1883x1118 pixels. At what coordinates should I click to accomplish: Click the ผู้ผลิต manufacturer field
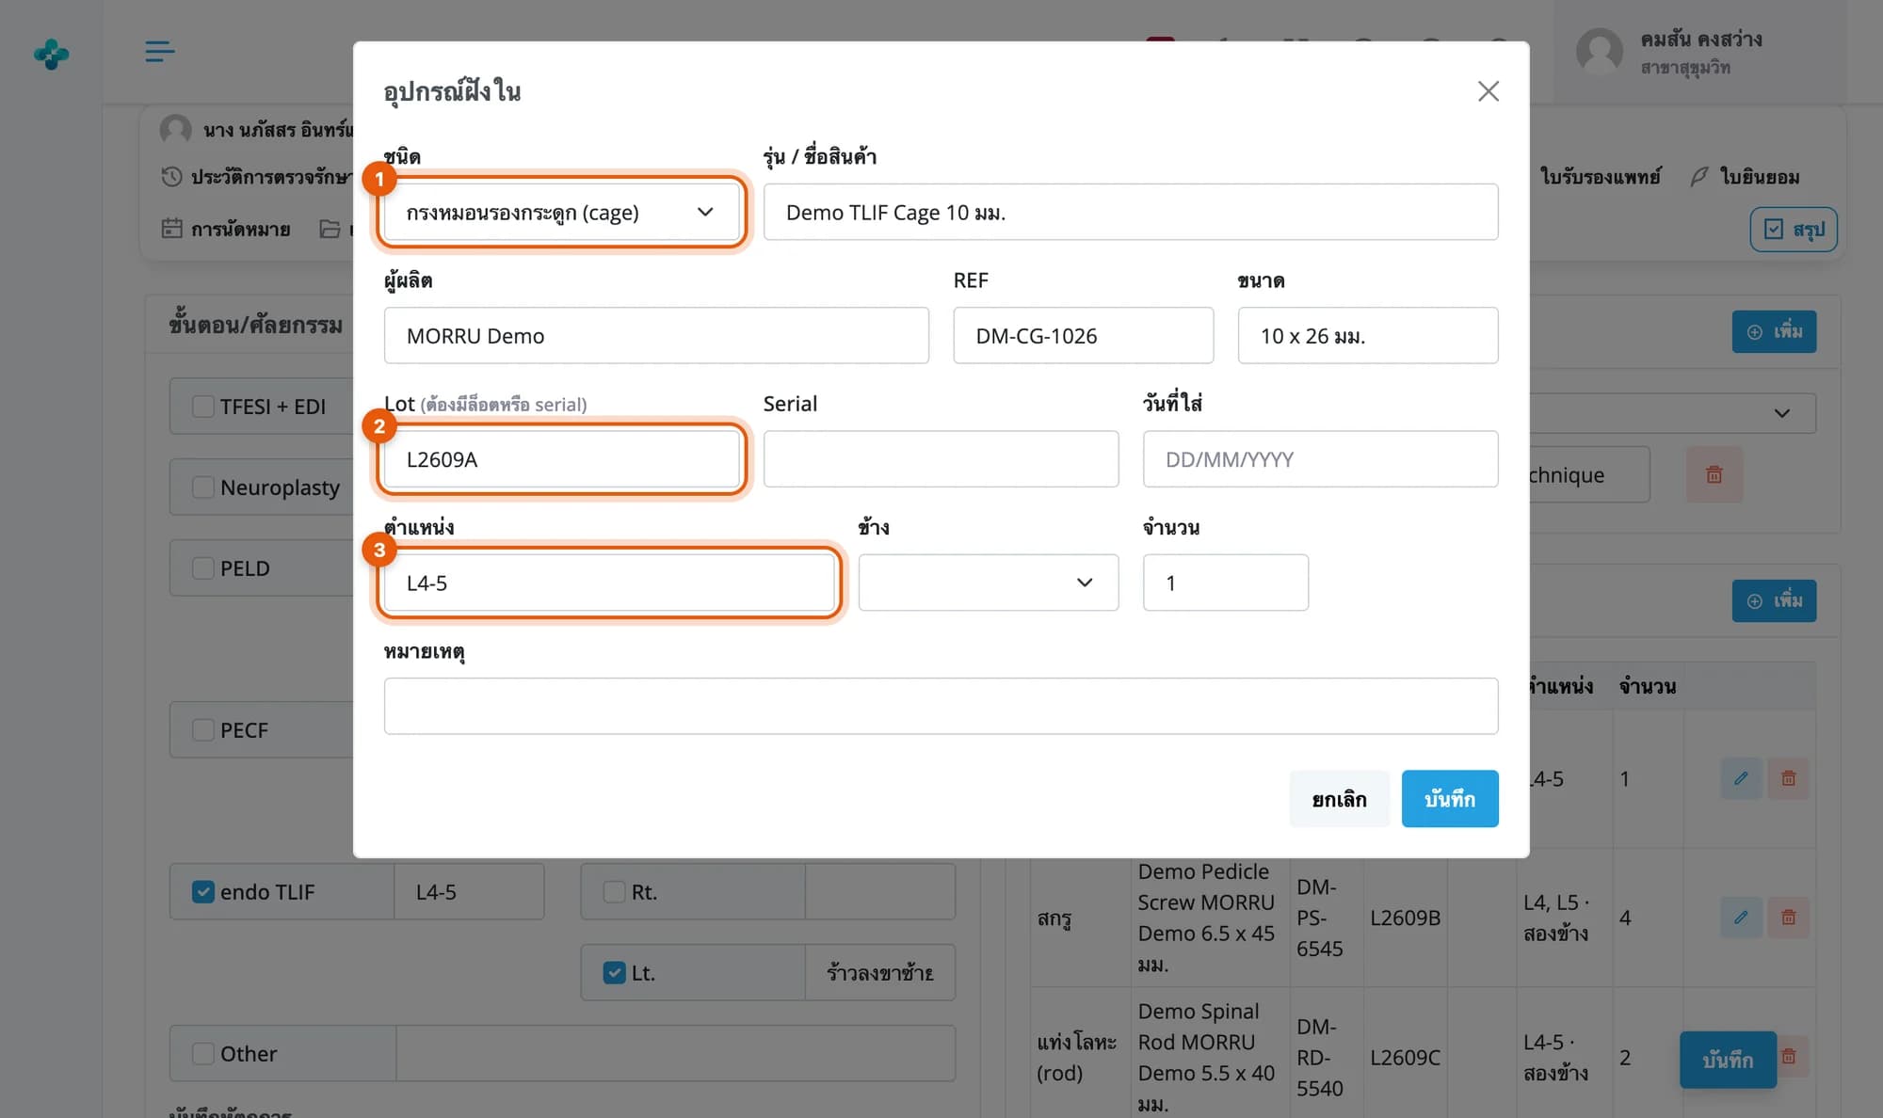click(x=656, y=335)
